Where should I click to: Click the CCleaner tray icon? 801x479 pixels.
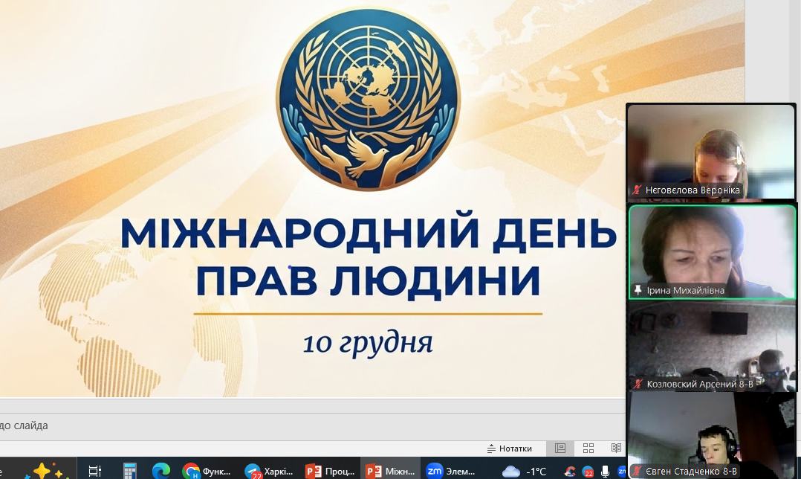coord(570,471)
